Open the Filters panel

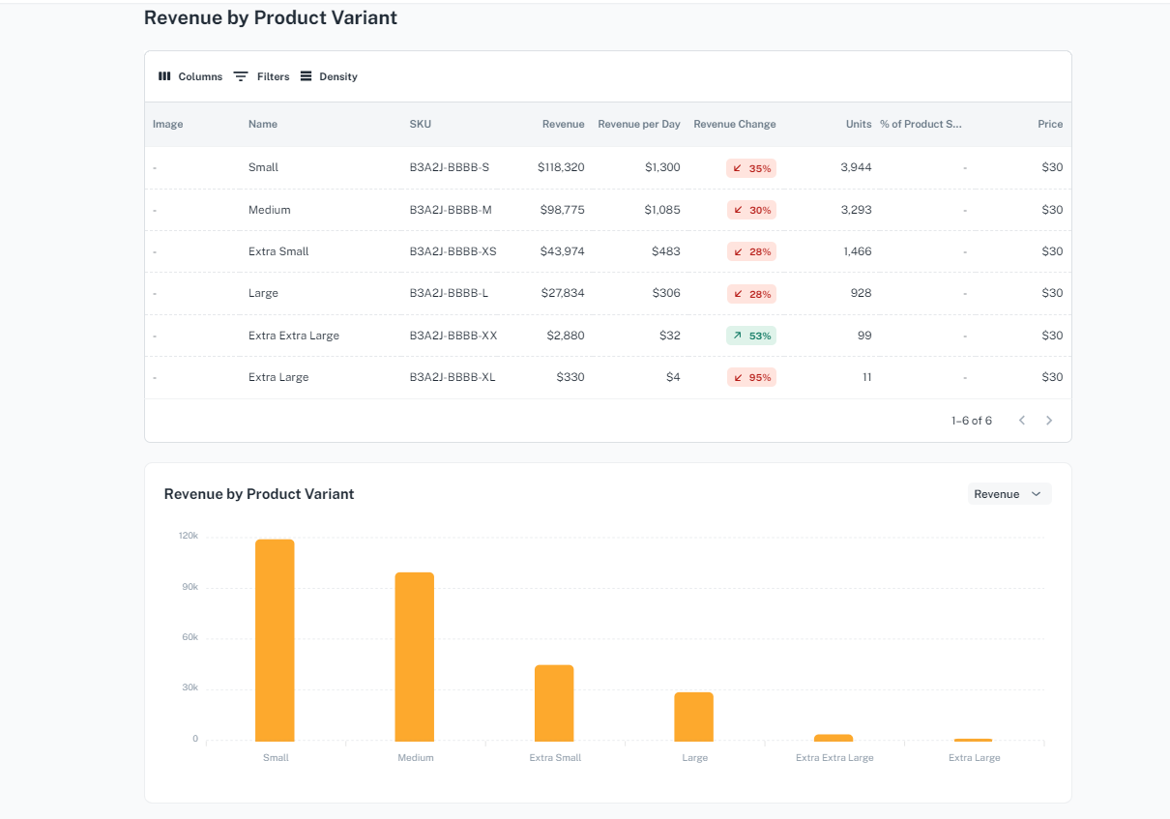(261, 76)
